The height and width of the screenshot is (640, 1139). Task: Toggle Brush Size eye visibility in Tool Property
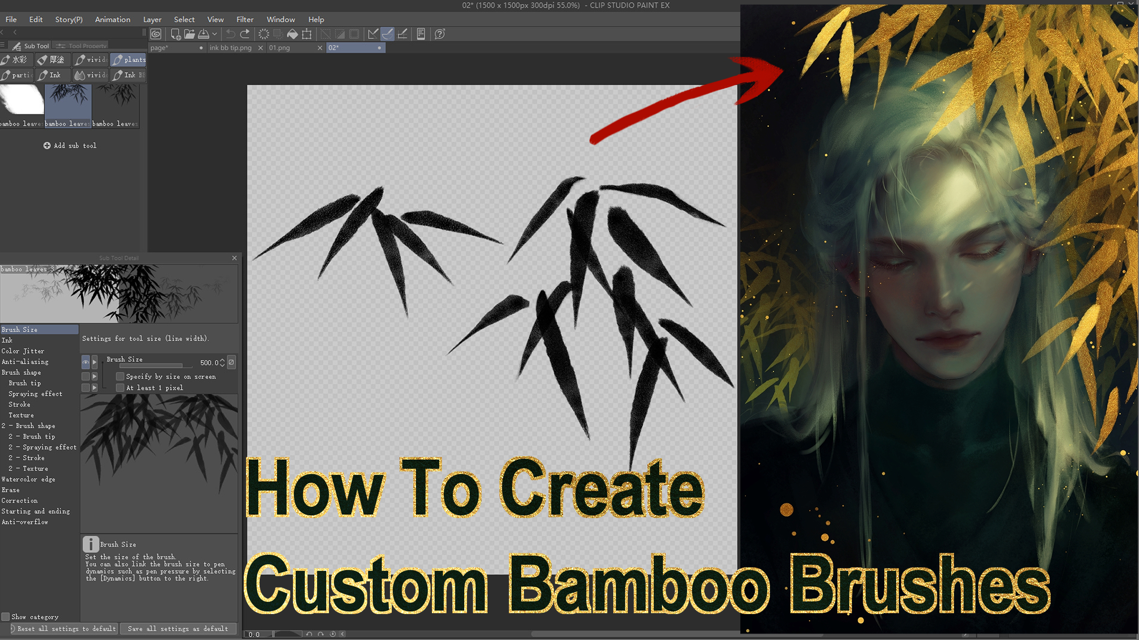coord(86,362)
